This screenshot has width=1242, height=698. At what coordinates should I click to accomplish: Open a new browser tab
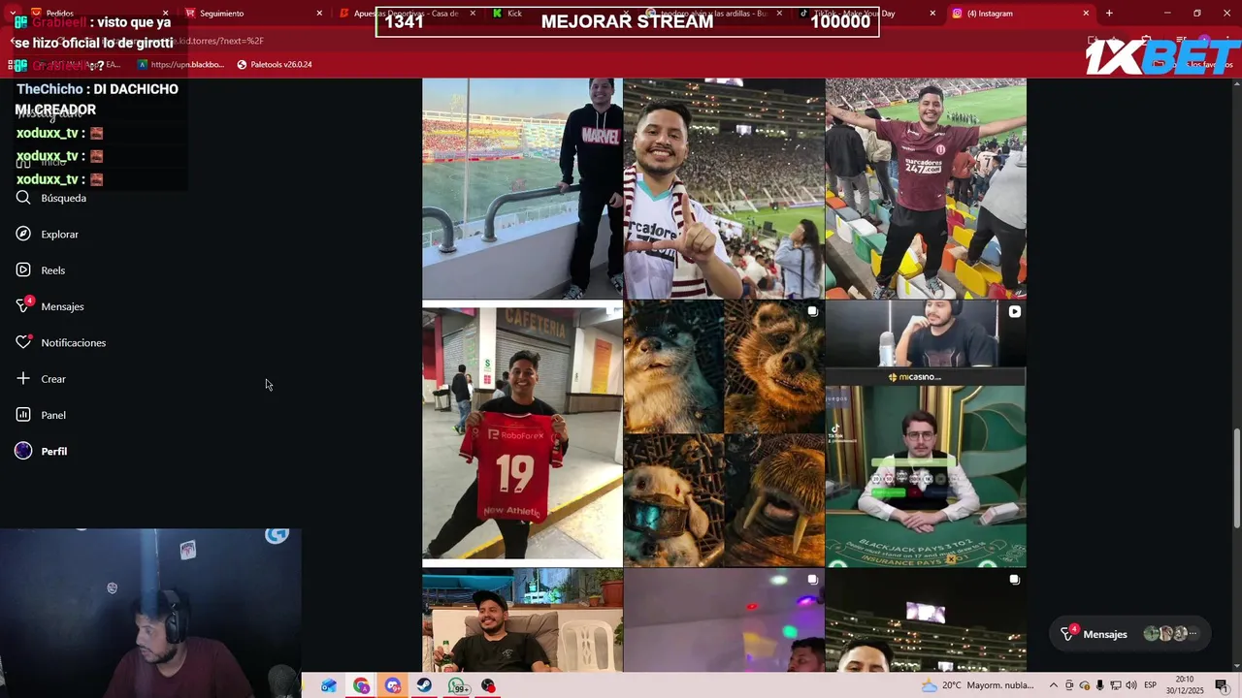[x=1109, y=14]
